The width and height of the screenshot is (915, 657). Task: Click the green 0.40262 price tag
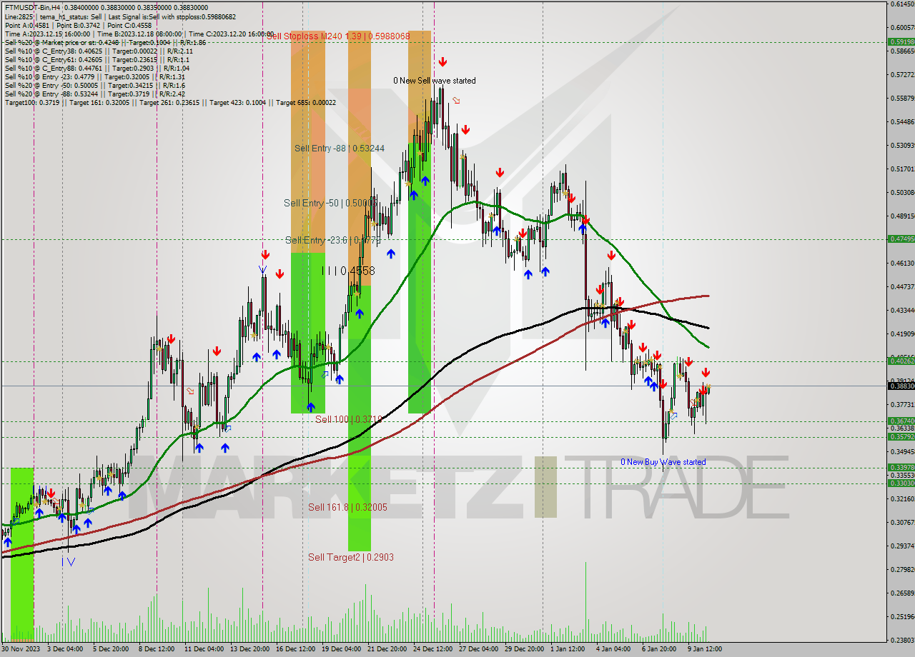[901, 361]
